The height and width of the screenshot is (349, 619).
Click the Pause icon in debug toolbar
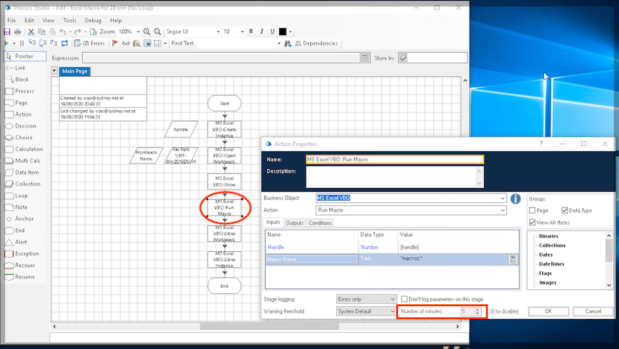[x=22, y=43]
